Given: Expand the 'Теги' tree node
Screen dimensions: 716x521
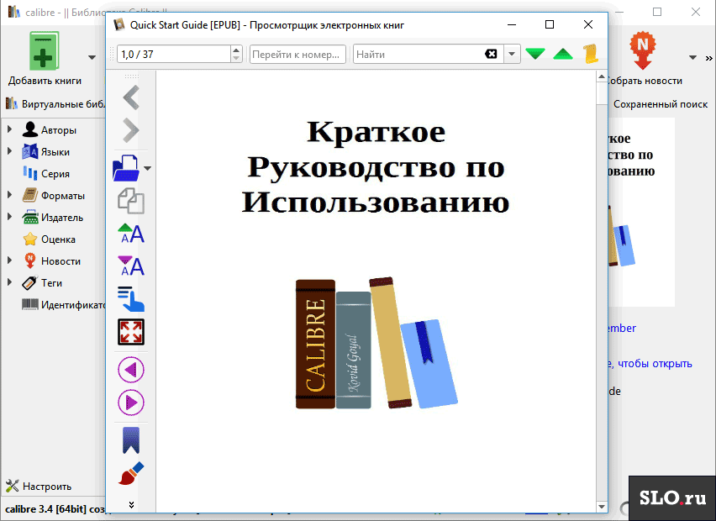Looking at the screenshot, I should (9, 282).
